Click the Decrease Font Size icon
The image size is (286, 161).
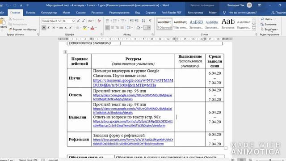[84, 21]
